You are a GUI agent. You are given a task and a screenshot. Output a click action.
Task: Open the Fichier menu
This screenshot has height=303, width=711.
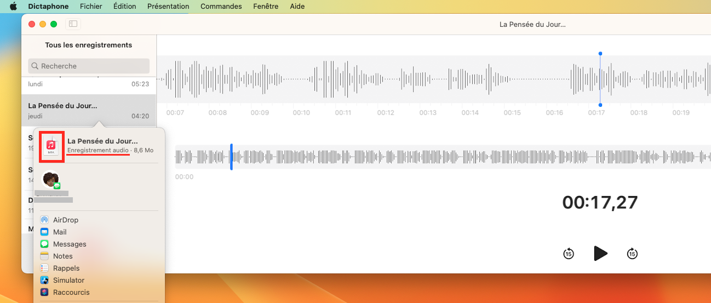pyautogui.click(x=91, y=7)
